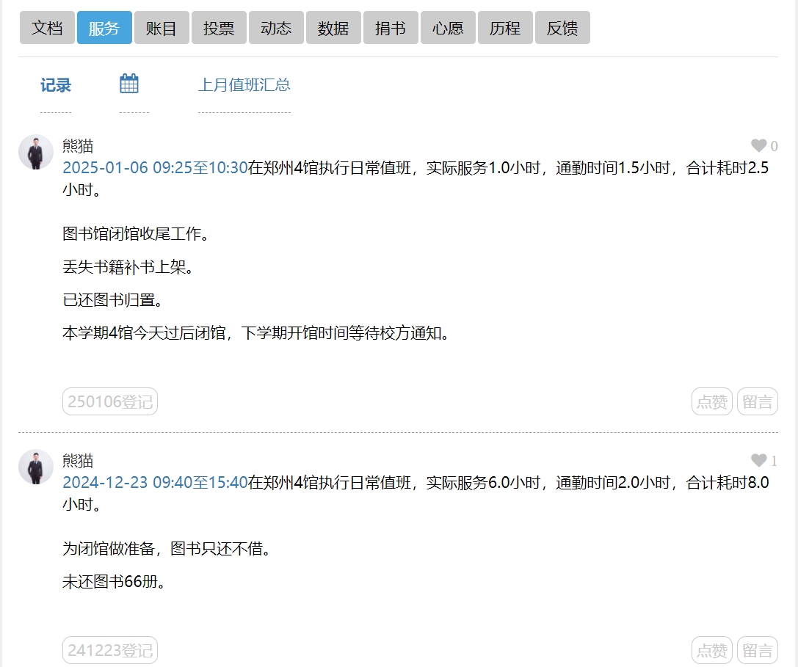This screenshot has width=798, height=667.
Task: Select the 服务 tab
Action: [x=104, y=29]
